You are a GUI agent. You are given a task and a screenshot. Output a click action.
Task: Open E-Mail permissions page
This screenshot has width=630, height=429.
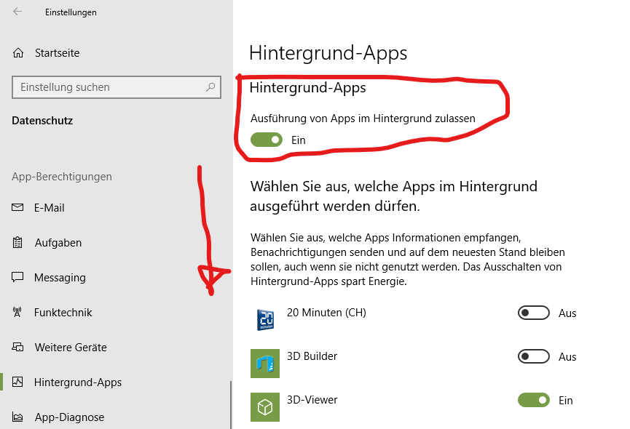tap(49, 208)
